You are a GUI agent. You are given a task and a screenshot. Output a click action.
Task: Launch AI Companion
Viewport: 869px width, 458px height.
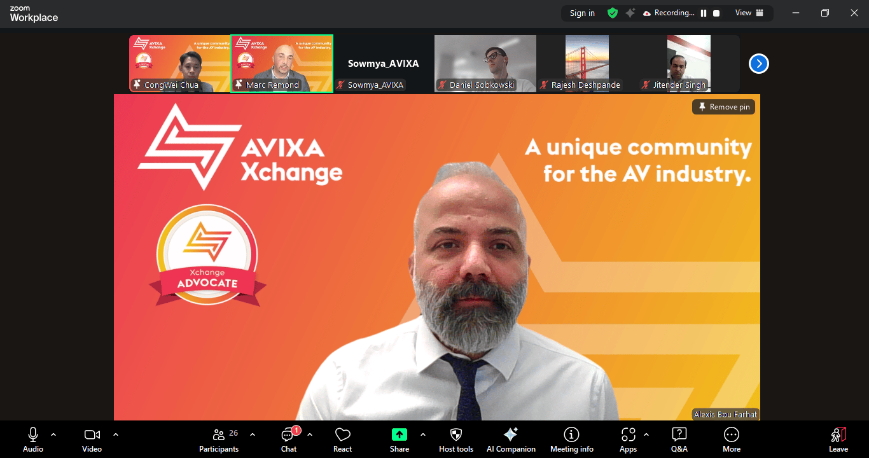coord(511,439)
